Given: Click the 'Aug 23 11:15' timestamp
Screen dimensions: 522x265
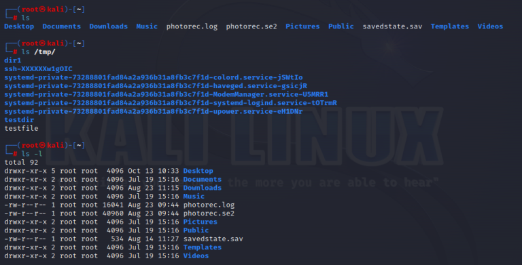Looking at the screenshot, I should [x=154, y=188].
